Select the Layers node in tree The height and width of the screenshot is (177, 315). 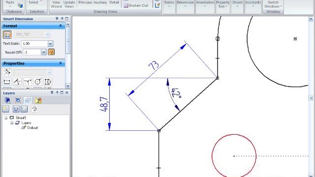(26, 123)
